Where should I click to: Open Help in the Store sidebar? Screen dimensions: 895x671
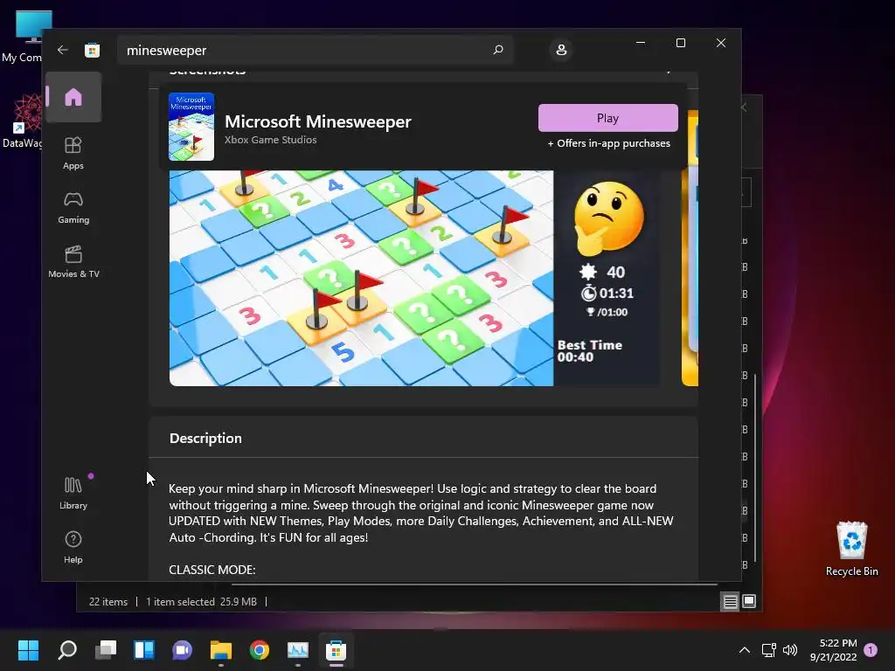[73, 547]
